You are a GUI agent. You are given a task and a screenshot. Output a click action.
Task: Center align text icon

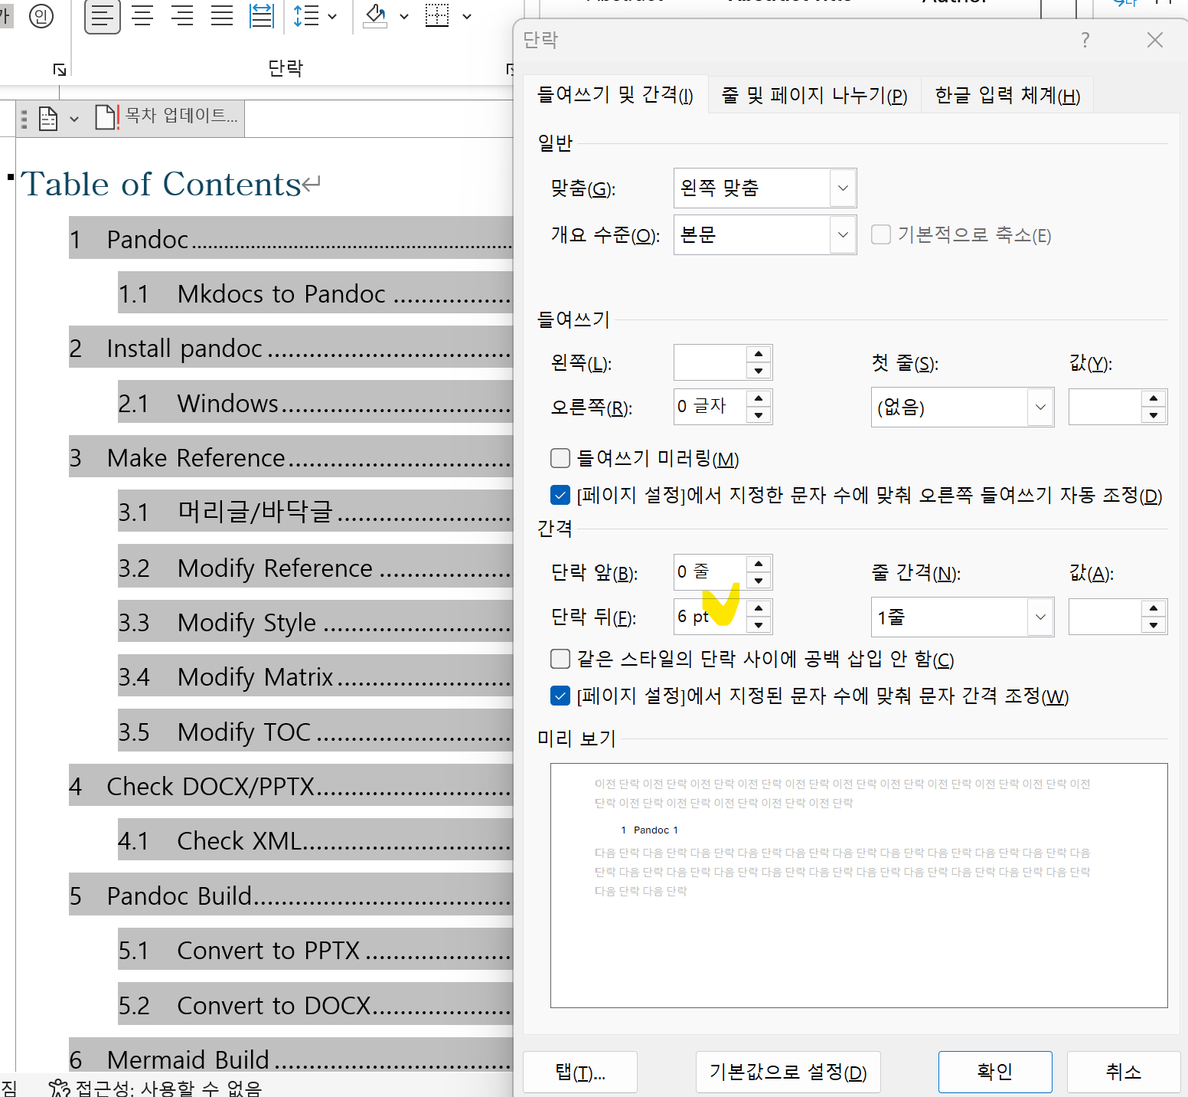pyautogui.click(x=142, y=16)
